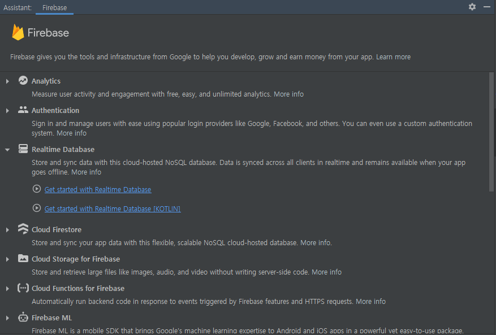Expand the Firebase ML section arrow
Viewport: 496px width, 335px height.
[x=7, y=318]
